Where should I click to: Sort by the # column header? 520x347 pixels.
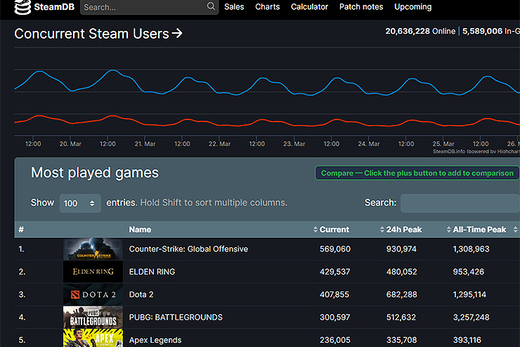(21, 230)
